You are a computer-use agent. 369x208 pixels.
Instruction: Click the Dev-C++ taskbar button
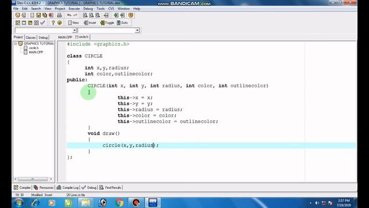pos(153,203)
